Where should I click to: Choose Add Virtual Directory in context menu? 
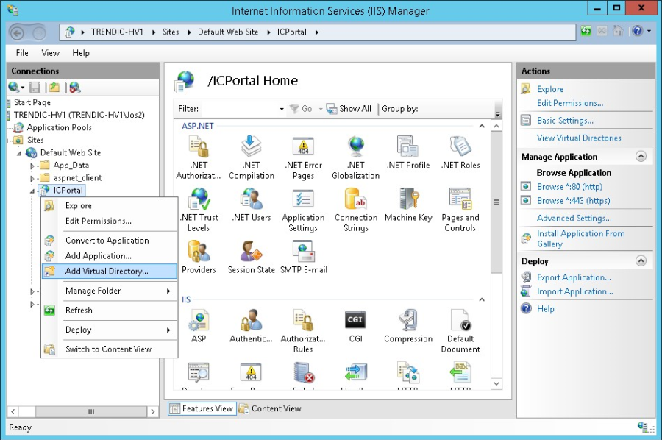(x=110, y=271)
